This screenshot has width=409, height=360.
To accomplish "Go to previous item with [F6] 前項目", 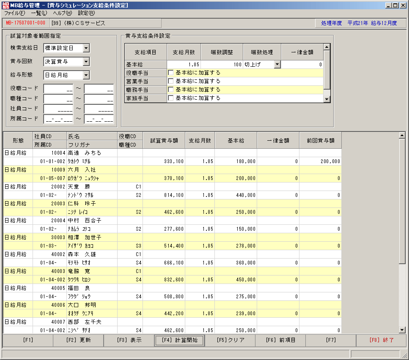I will tap(280, 340).
